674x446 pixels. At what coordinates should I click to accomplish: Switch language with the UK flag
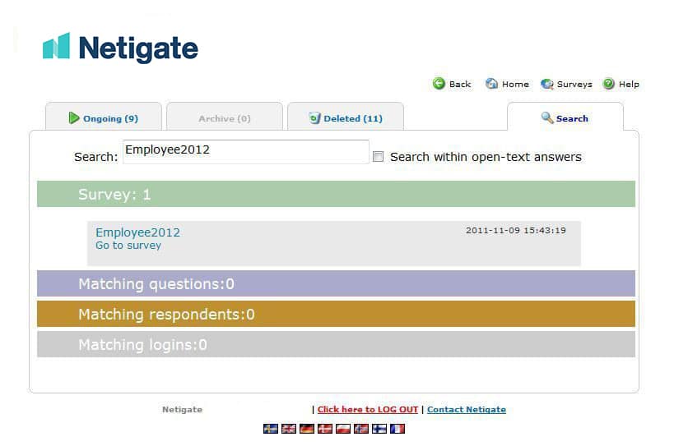click(288, 429)
